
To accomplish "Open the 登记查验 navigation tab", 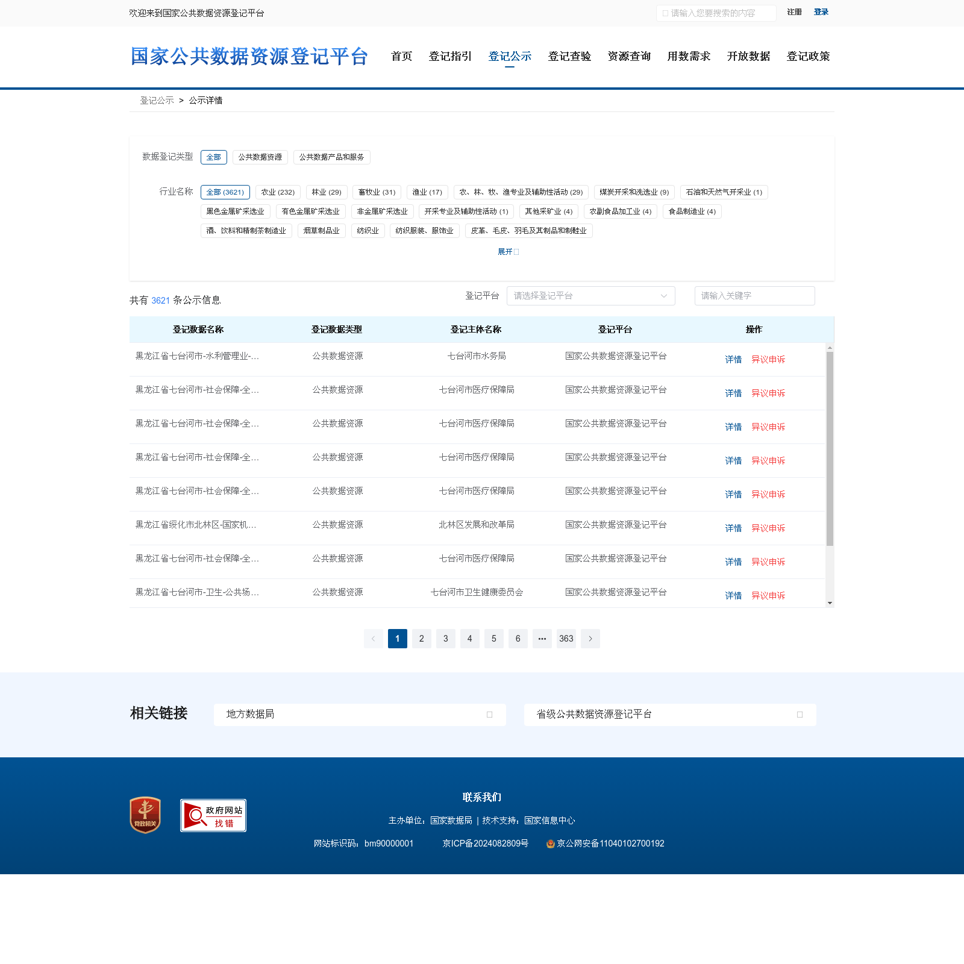I will pyautogui.click(x=569, y=57).
